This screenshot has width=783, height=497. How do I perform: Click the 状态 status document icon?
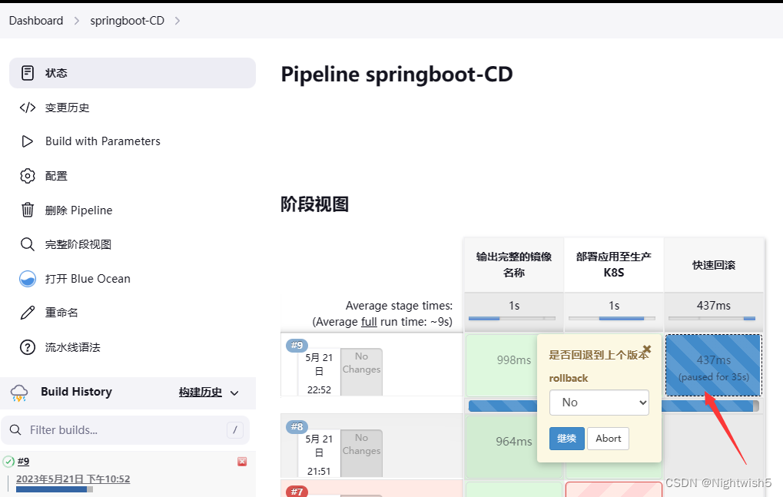[x=28, y=73]
